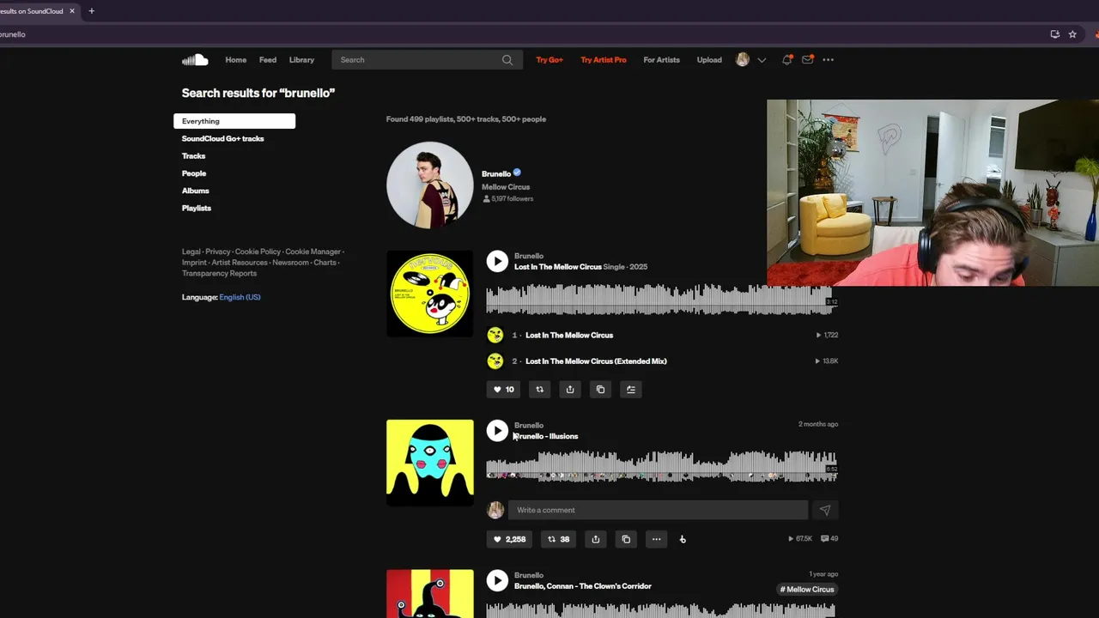The height and width of the screenshot is (618, 1099).
Task: Open the Library page
Action: click(x=301, y=60)
